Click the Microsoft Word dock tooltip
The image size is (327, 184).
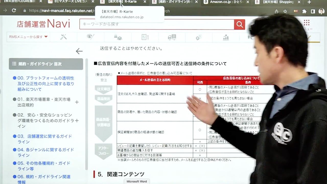[137, 181]
